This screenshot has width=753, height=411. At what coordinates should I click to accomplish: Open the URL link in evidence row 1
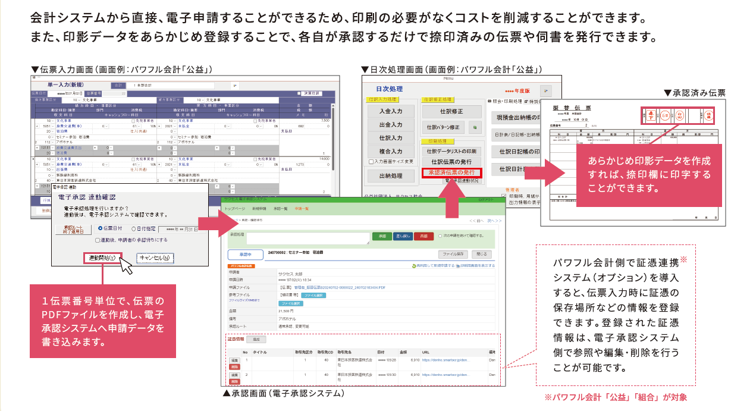tap(445, 360)
